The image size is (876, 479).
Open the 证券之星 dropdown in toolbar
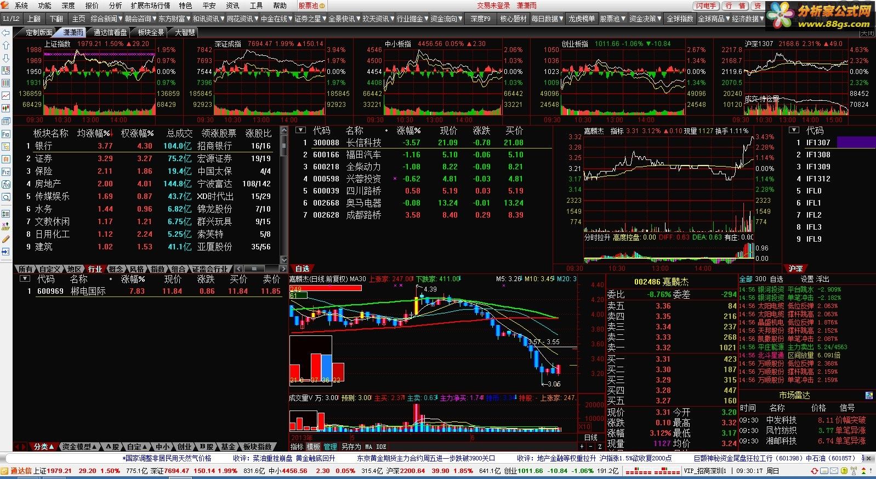tap(311, 19)
